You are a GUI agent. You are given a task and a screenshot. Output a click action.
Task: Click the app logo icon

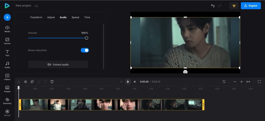pyautogui.click(x=7, y=6)
